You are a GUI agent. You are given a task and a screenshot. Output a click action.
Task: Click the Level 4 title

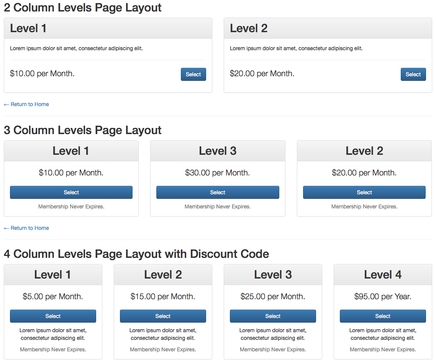(383, 275)
